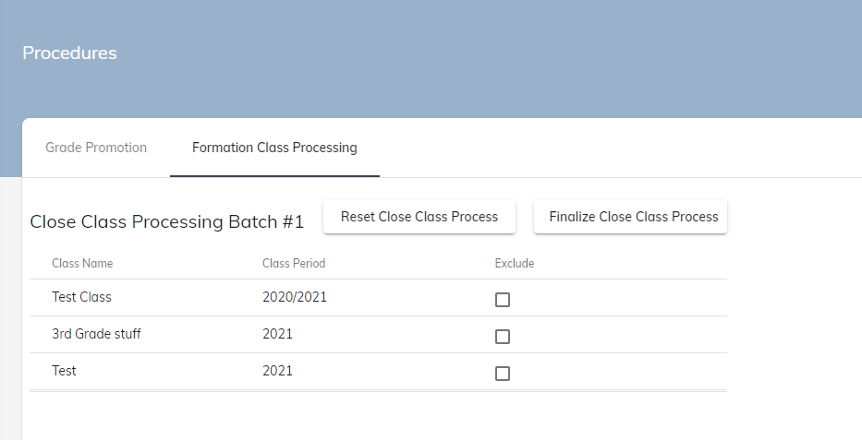Click the 2020/2021 class period cell

click(x=295, y=297)
